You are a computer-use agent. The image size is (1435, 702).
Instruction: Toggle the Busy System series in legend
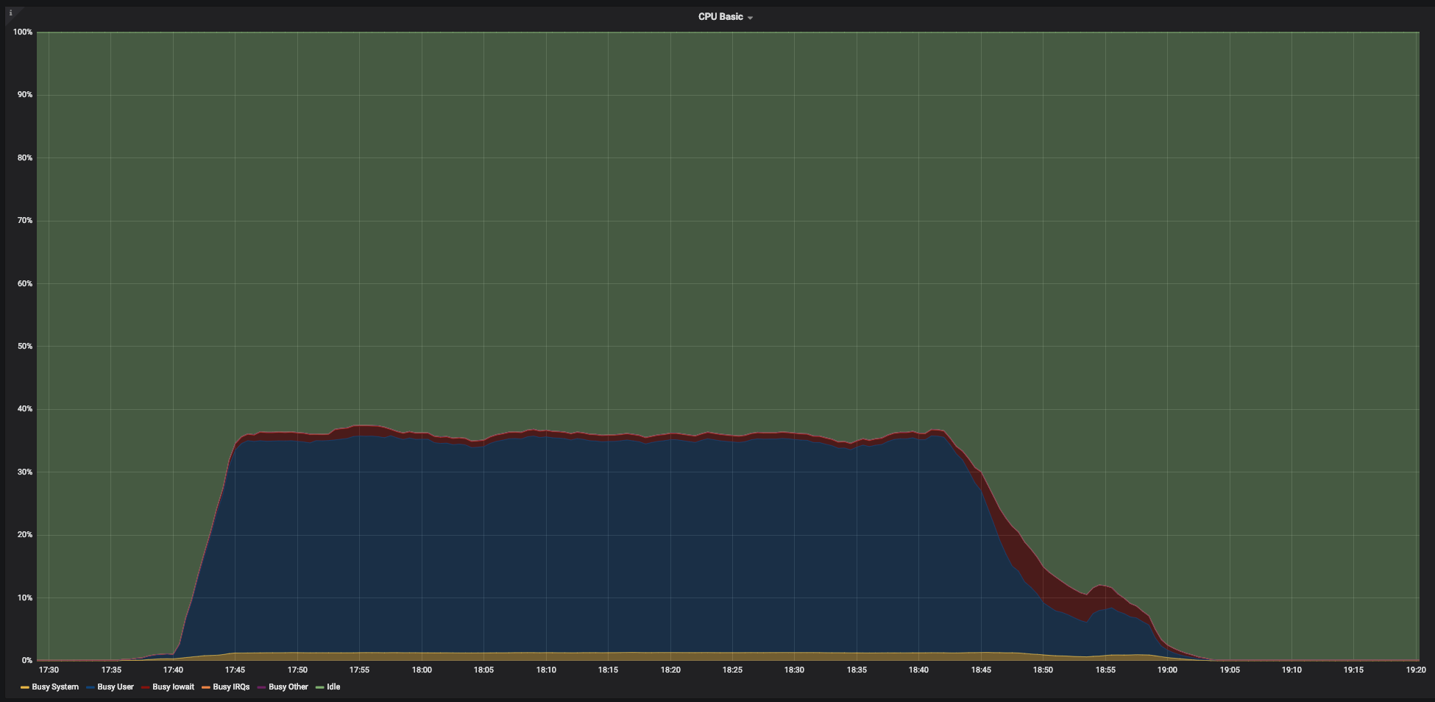click(55, 687)
